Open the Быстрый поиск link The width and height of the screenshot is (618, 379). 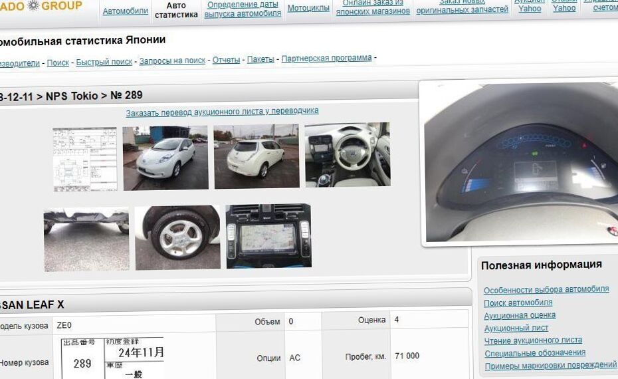click(104, 62)
